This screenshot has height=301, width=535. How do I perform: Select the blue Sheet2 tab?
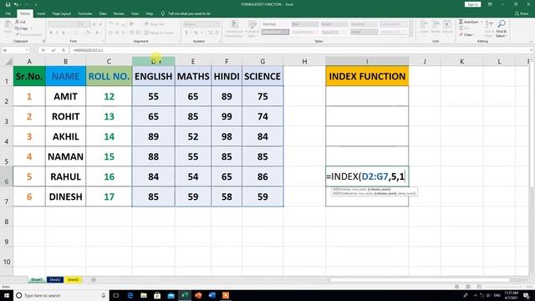[55, 280]
